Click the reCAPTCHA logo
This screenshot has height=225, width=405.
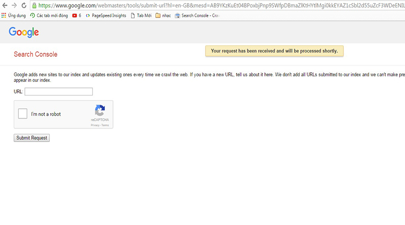click(x=100, y=110)
